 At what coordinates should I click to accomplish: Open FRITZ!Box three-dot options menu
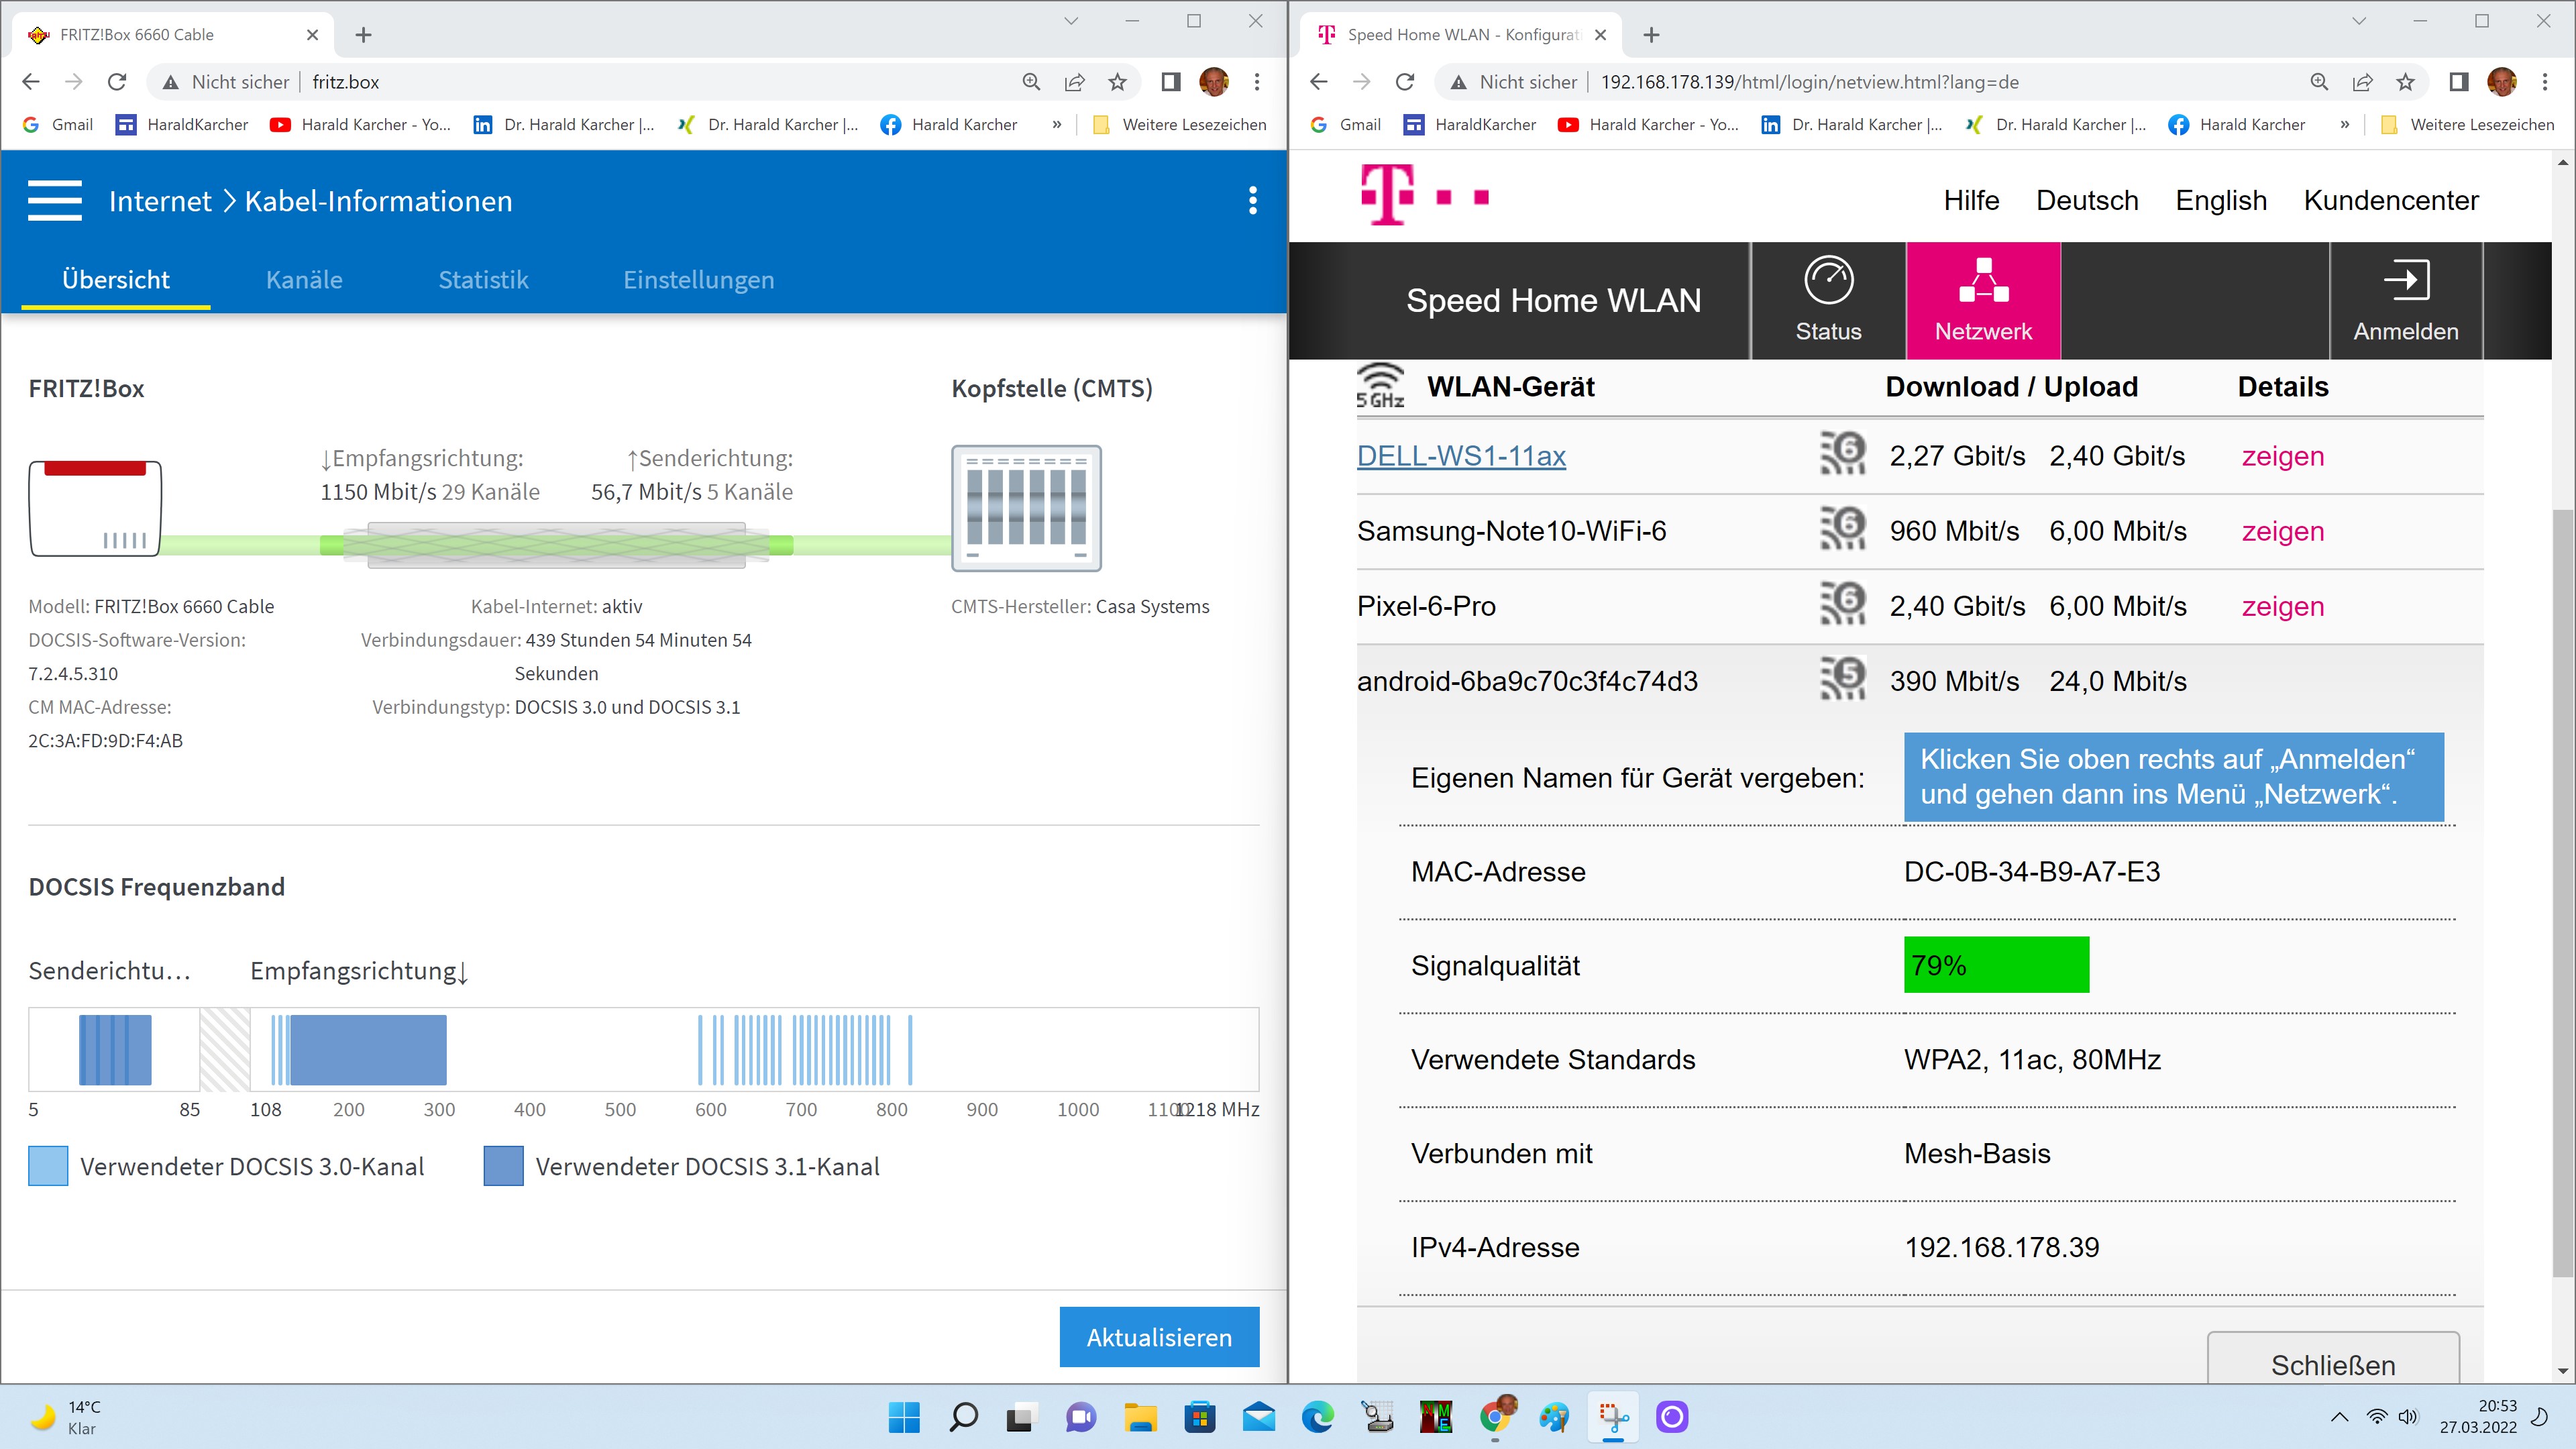(x=1252, y=201)
